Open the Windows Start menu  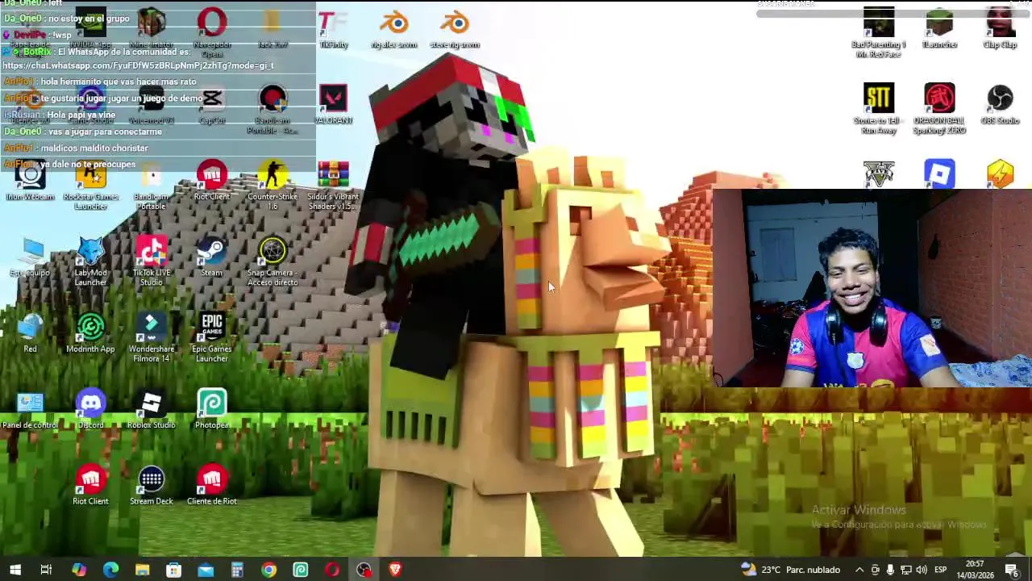coord(15,570)
